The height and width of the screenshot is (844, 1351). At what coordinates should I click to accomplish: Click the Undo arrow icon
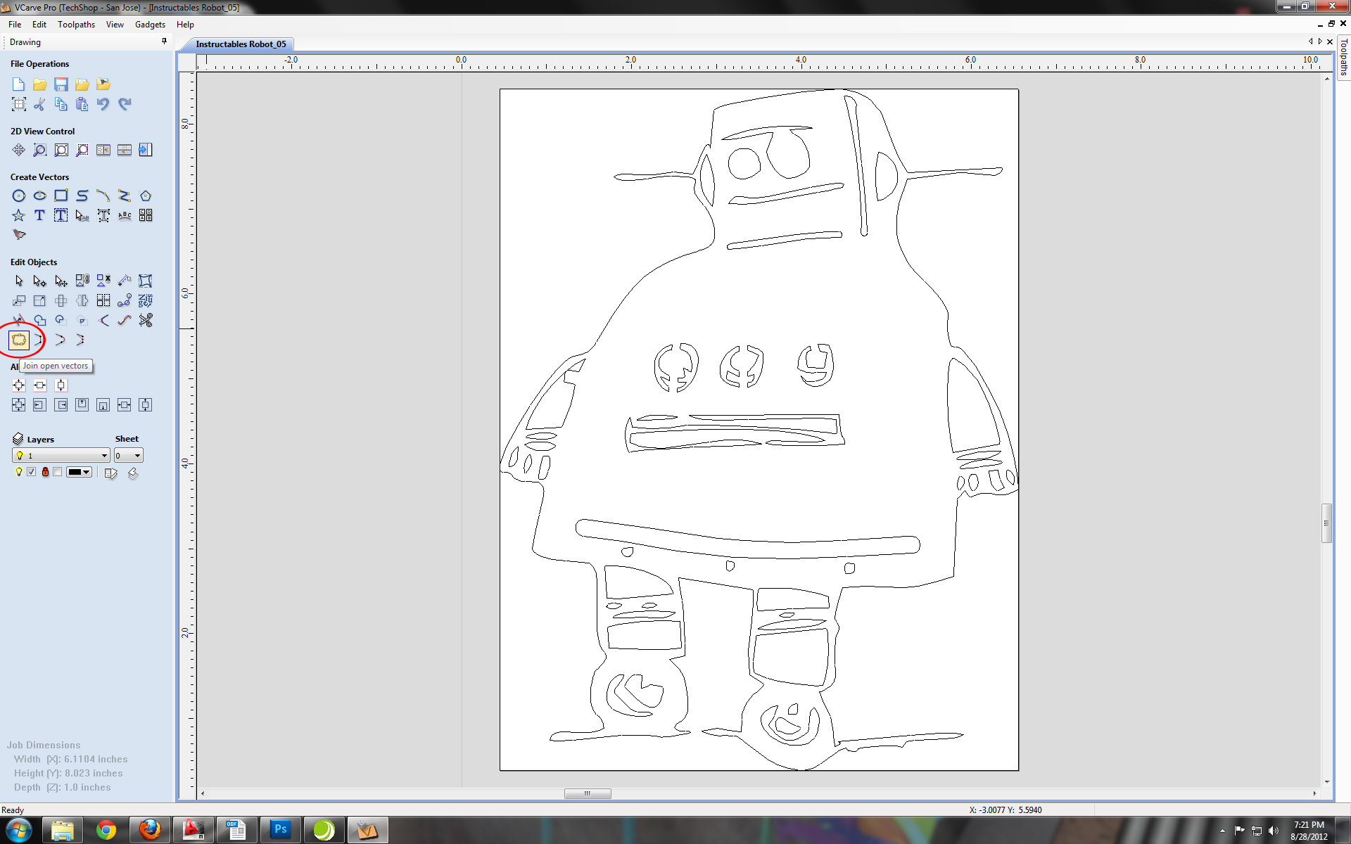tap(103, 104)
